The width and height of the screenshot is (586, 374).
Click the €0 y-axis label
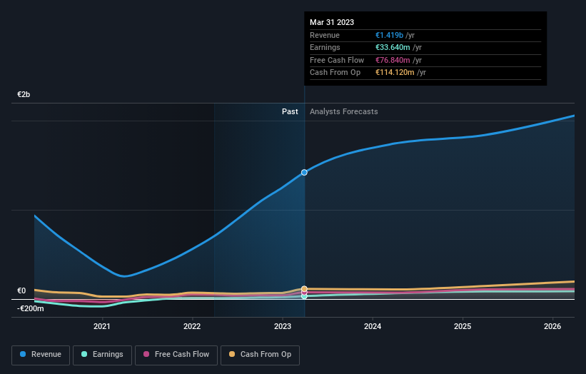[x=21, y=290]
